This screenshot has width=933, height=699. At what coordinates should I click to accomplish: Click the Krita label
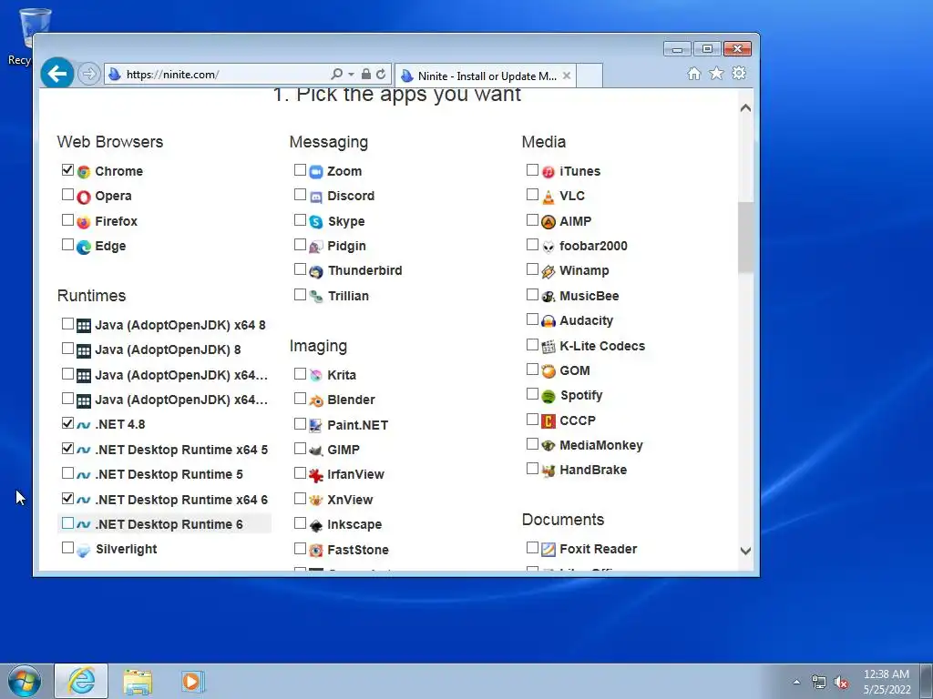(342, 376)
